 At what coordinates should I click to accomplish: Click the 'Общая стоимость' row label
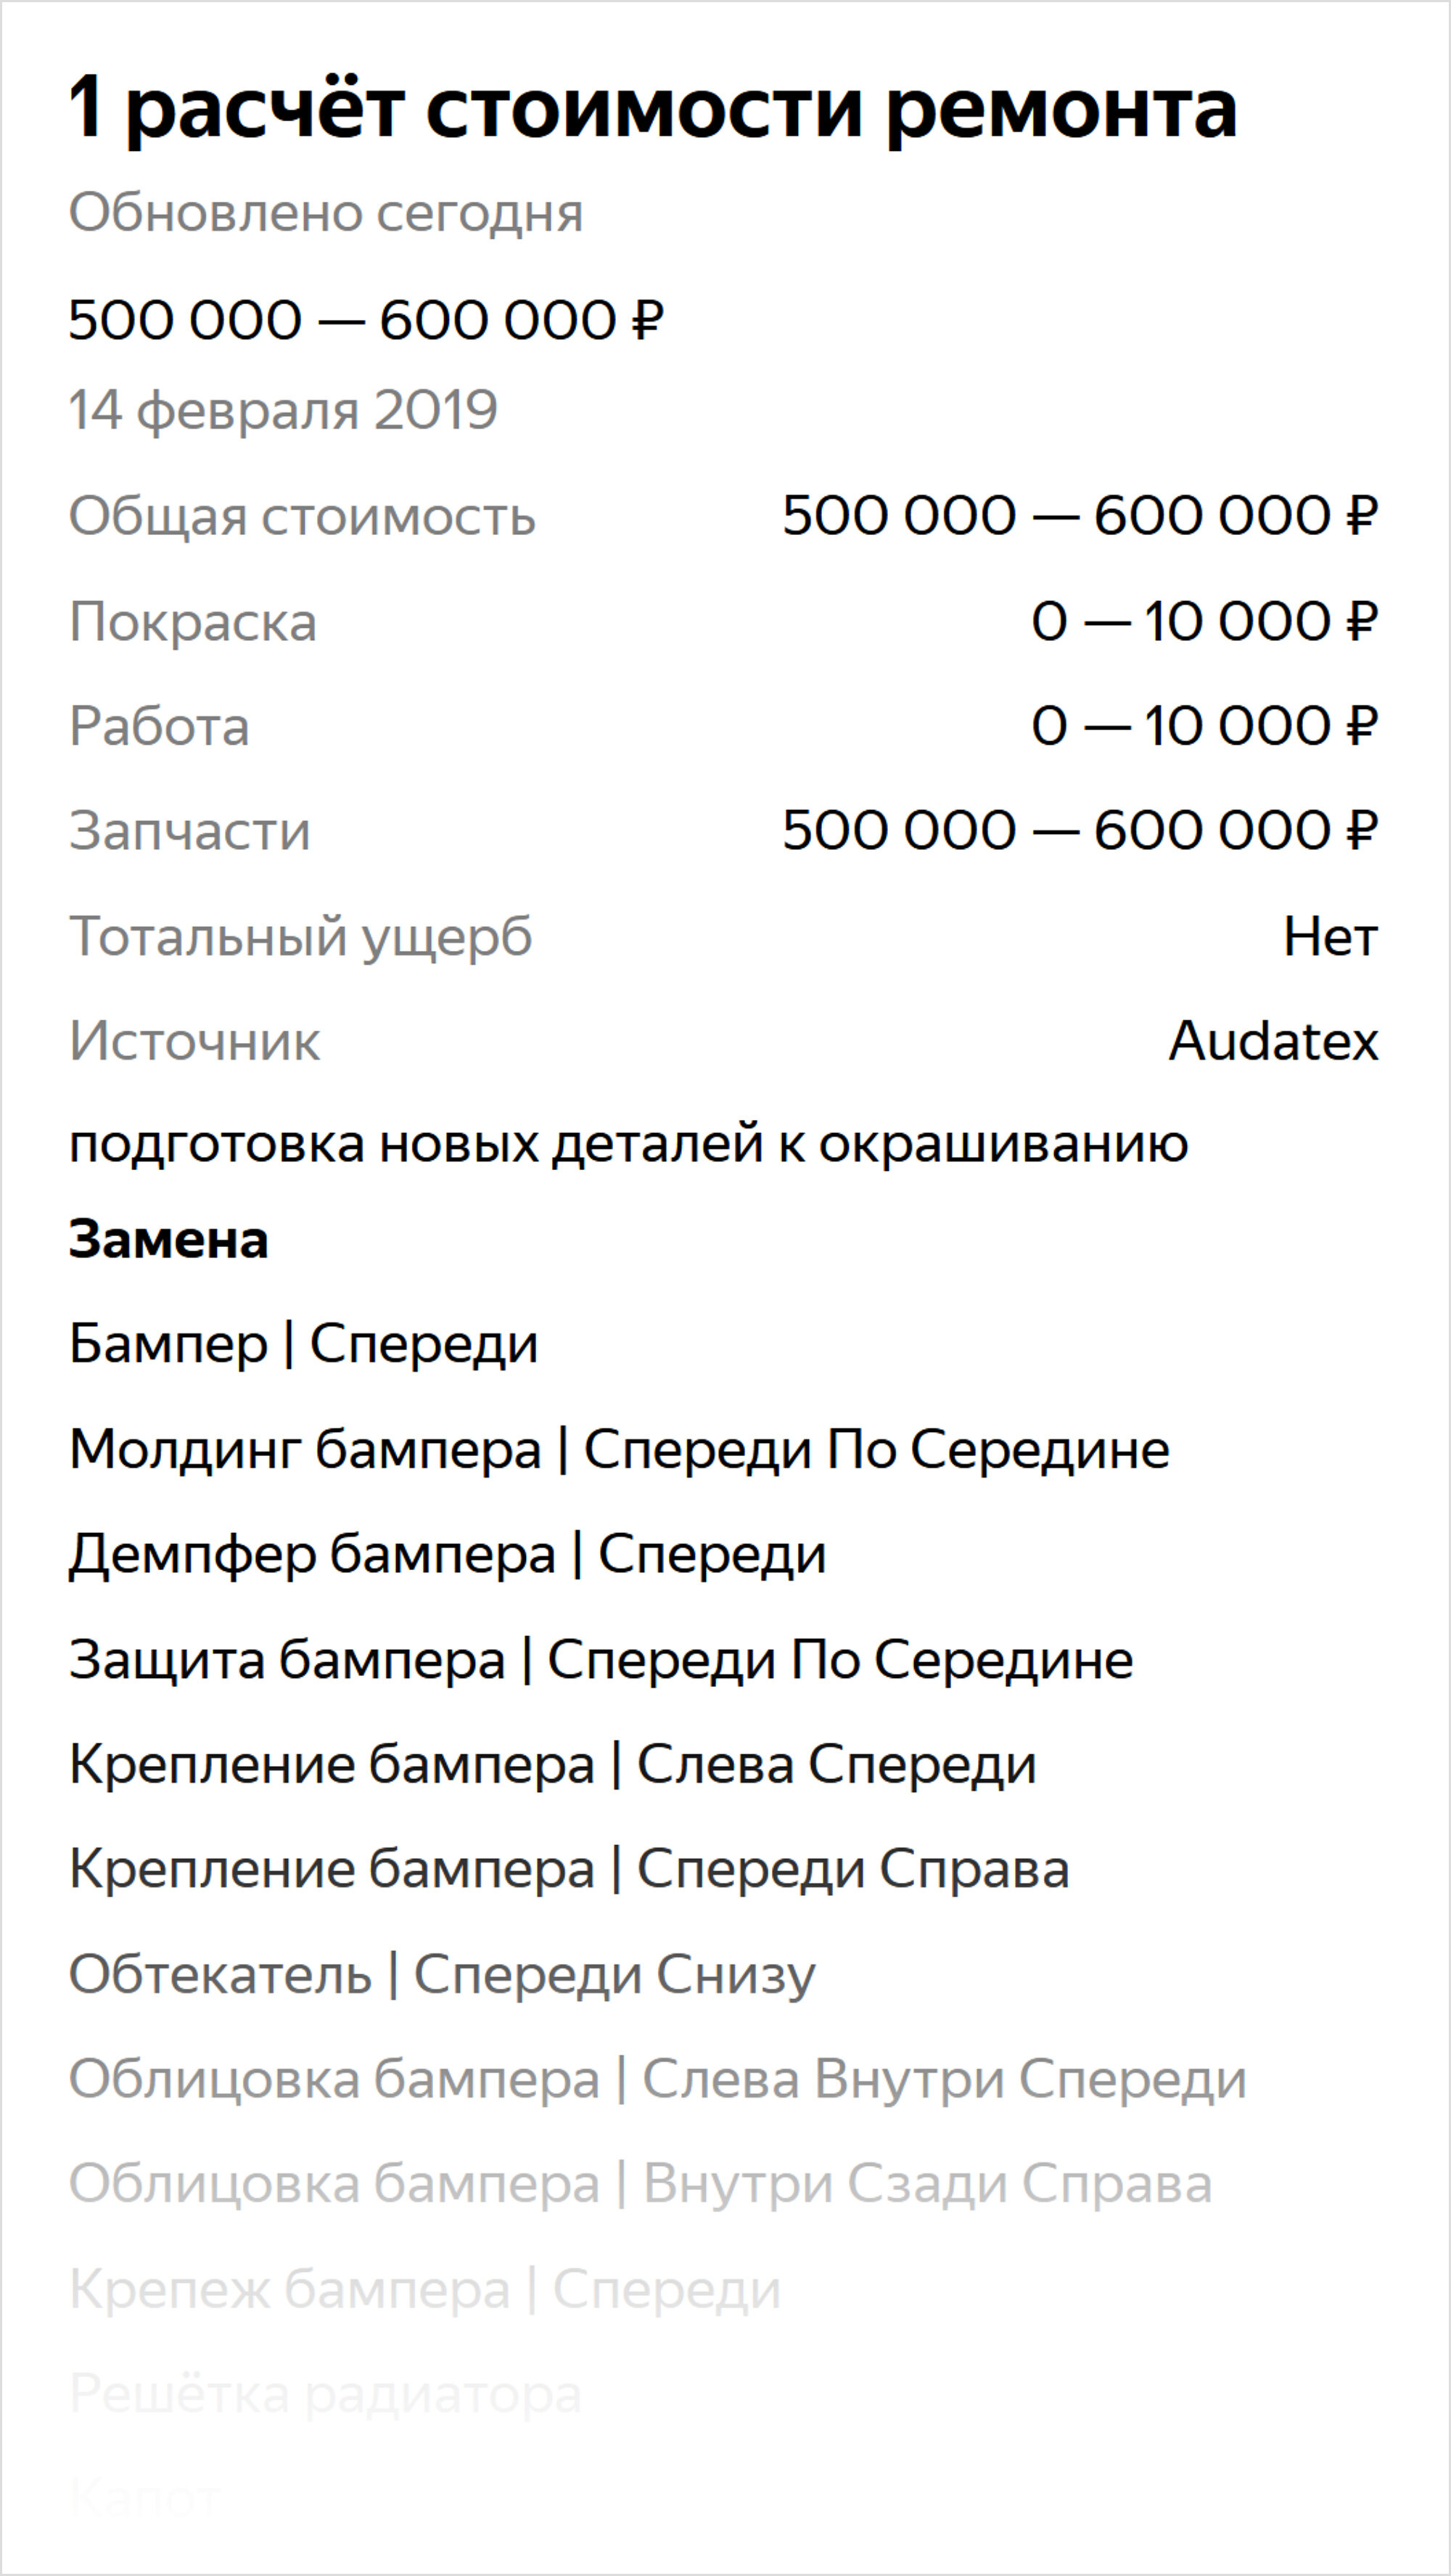click(302, 517)
